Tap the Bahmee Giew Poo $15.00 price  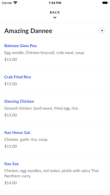[x=11, y=59]
